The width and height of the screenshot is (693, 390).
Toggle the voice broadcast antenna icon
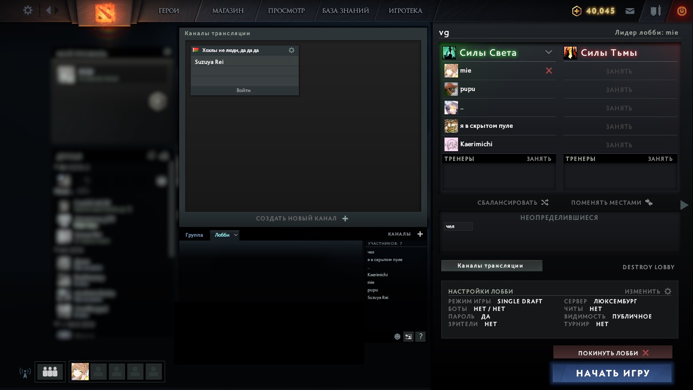point(25,372)
